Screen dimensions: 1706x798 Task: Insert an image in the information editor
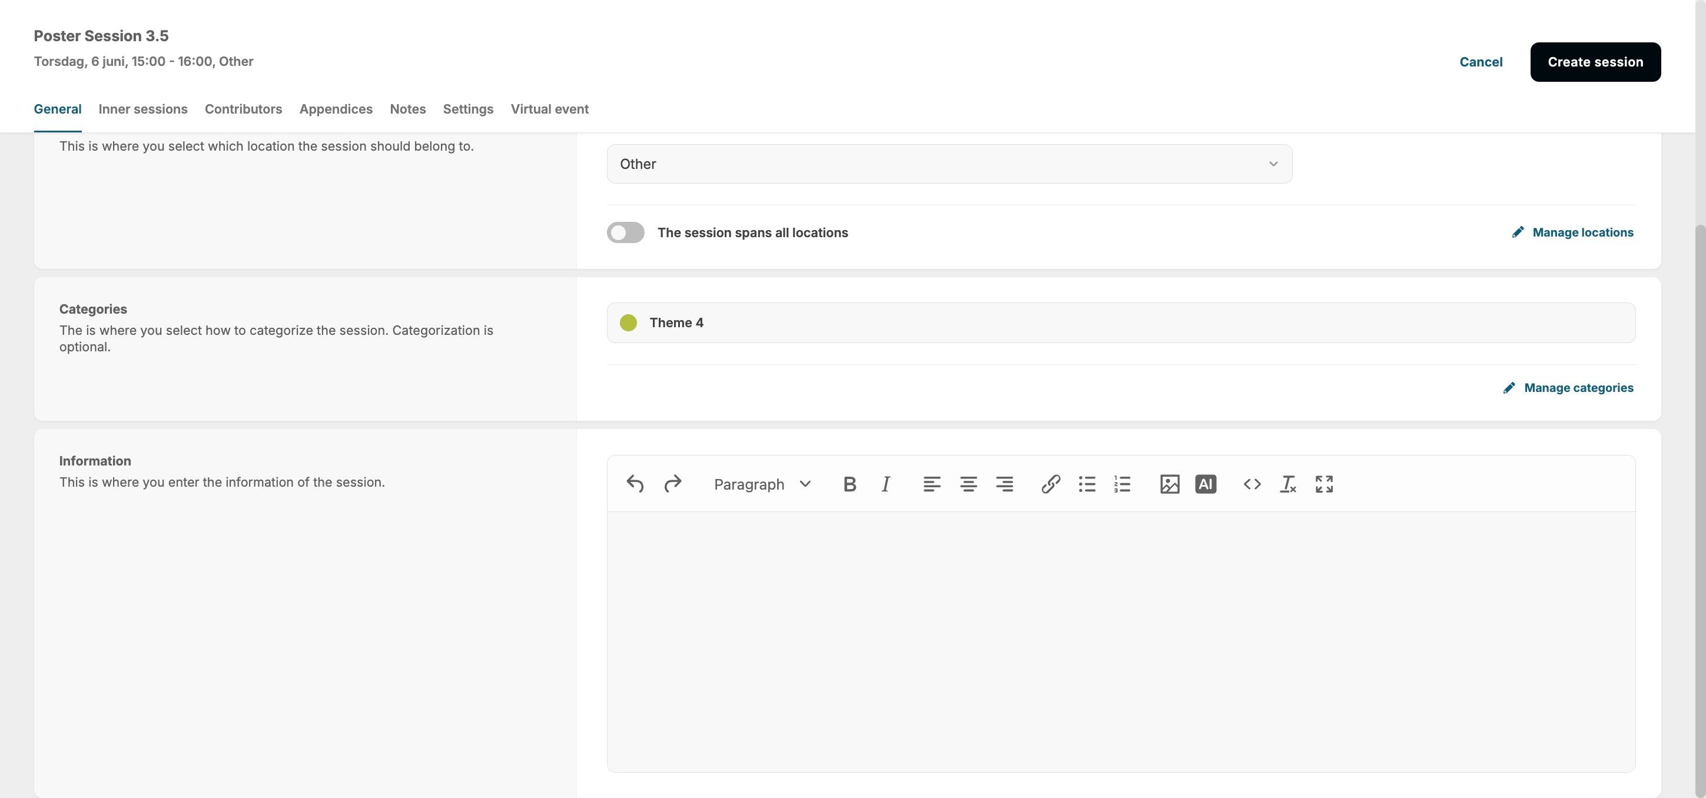coord(1170,484)
